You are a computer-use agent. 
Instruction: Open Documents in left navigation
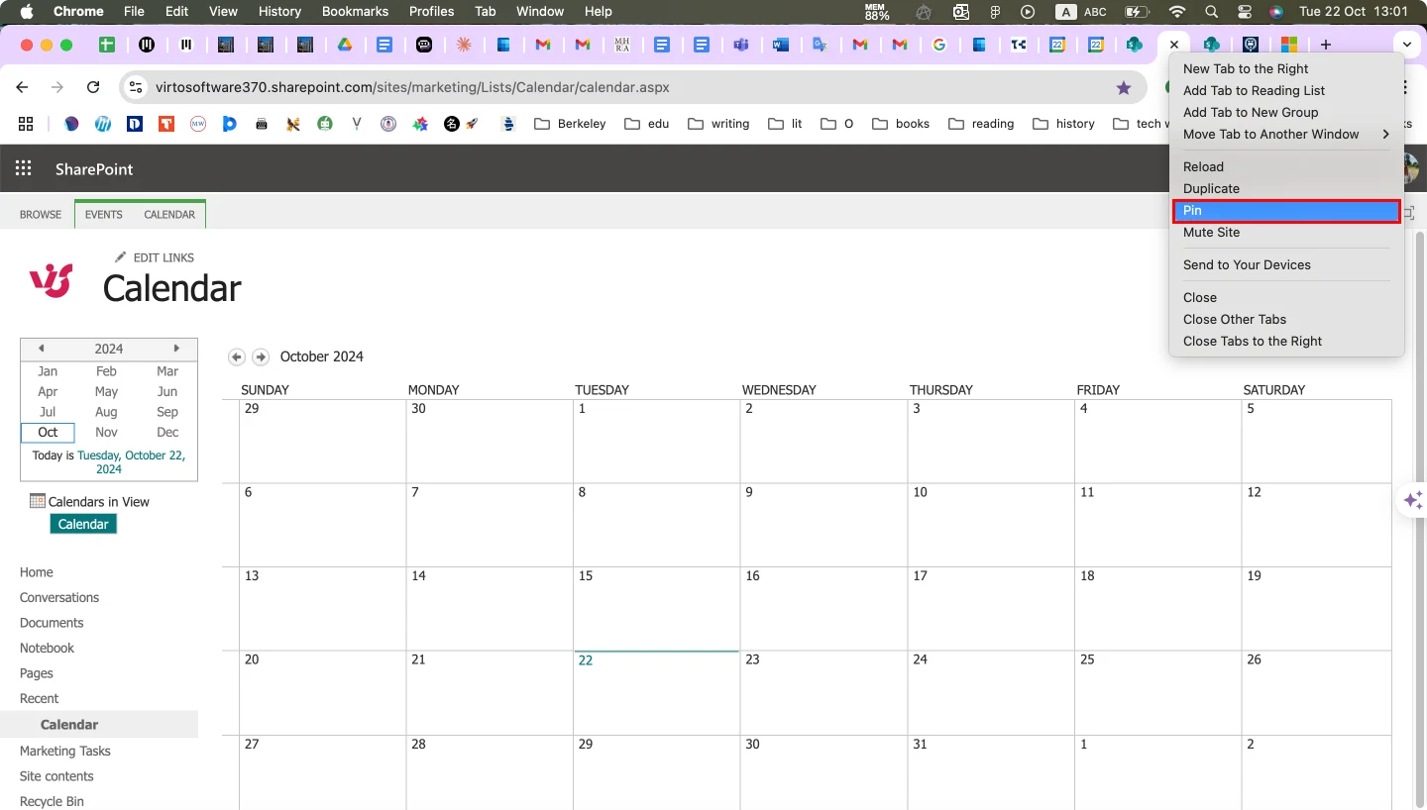[52, 623]
